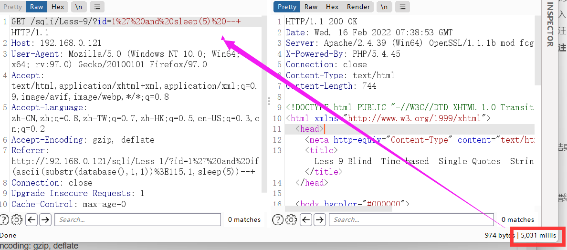Open request search settings gear

coord(17,219)
